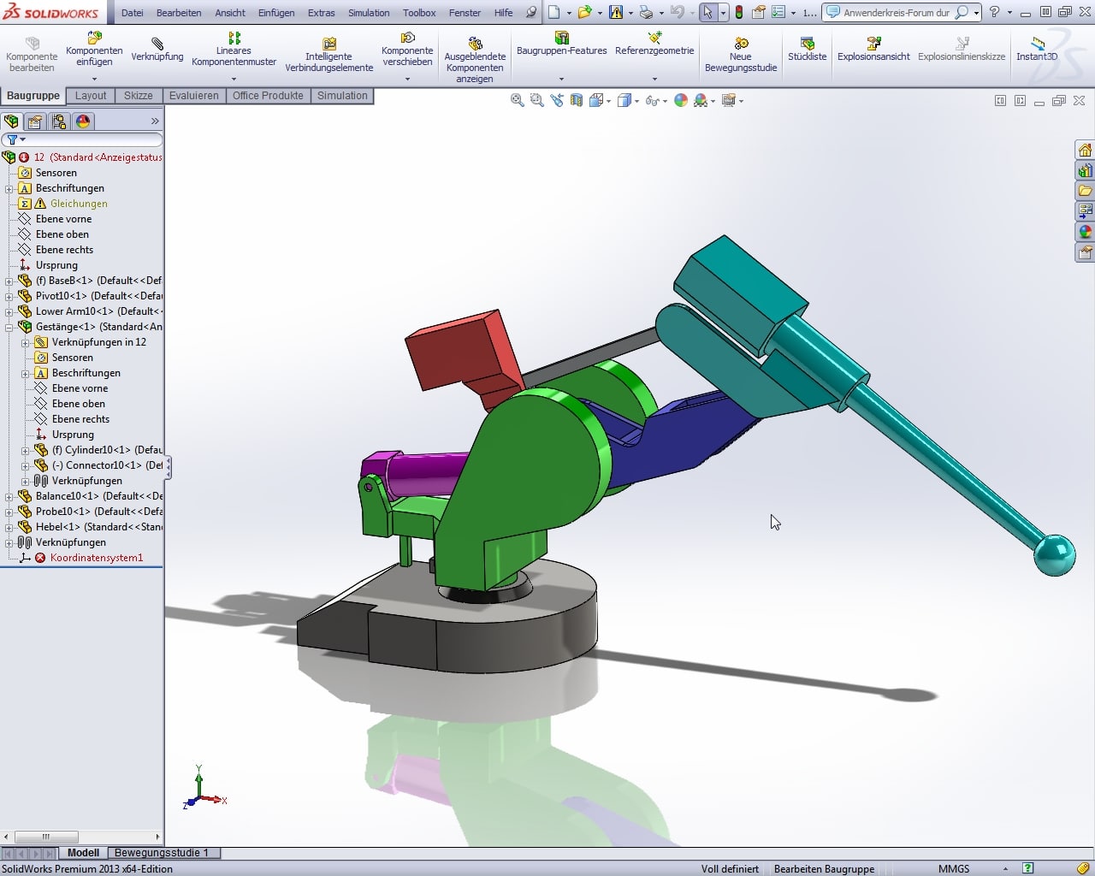Switch to the DisplayManager tab in feature panel

pos(83,121)
